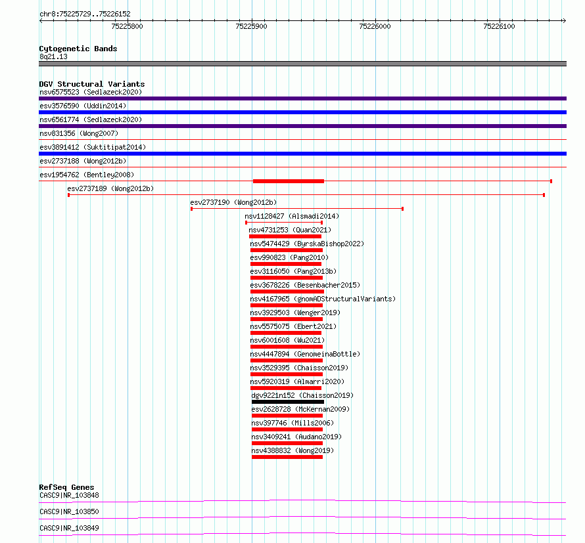Open variant nsv6575523 (Sedlazeck2020) label
The image size is (585, 543).
[x=91, y=92]
